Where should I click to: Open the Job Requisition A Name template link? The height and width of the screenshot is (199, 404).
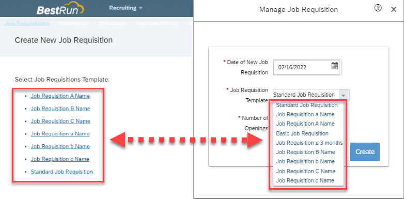click(60, 96)
